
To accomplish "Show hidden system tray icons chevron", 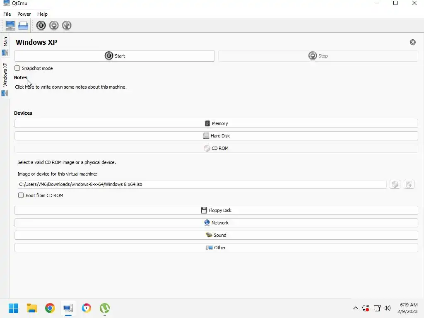I will (x=356, y=308).
